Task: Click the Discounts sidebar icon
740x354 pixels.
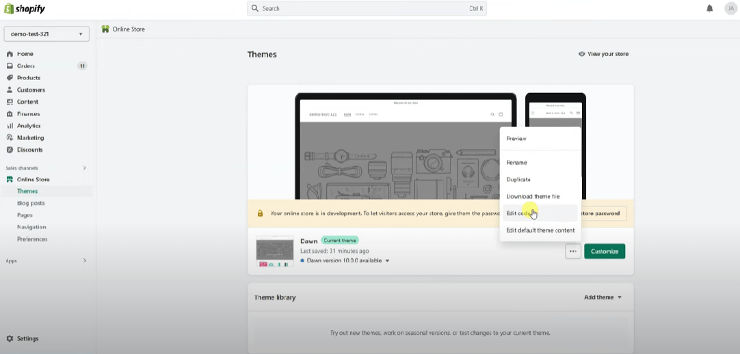Action: pyautogui.click(x=10, y=150)
